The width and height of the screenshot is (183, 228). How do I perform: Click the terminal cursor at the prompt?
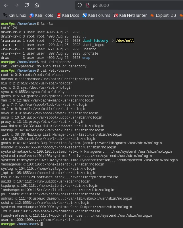coord(41,224)
